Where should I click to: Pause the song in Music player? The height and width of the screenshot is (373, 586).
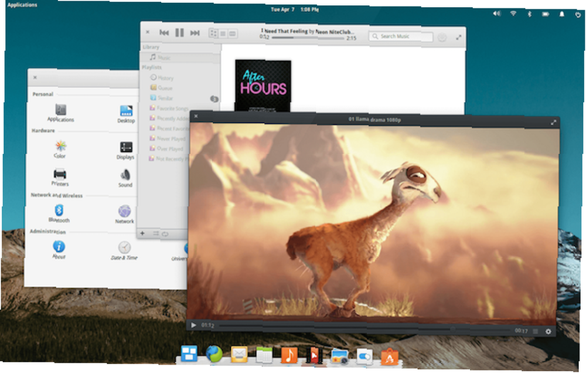pyautogui.click(x=179, y=32)
